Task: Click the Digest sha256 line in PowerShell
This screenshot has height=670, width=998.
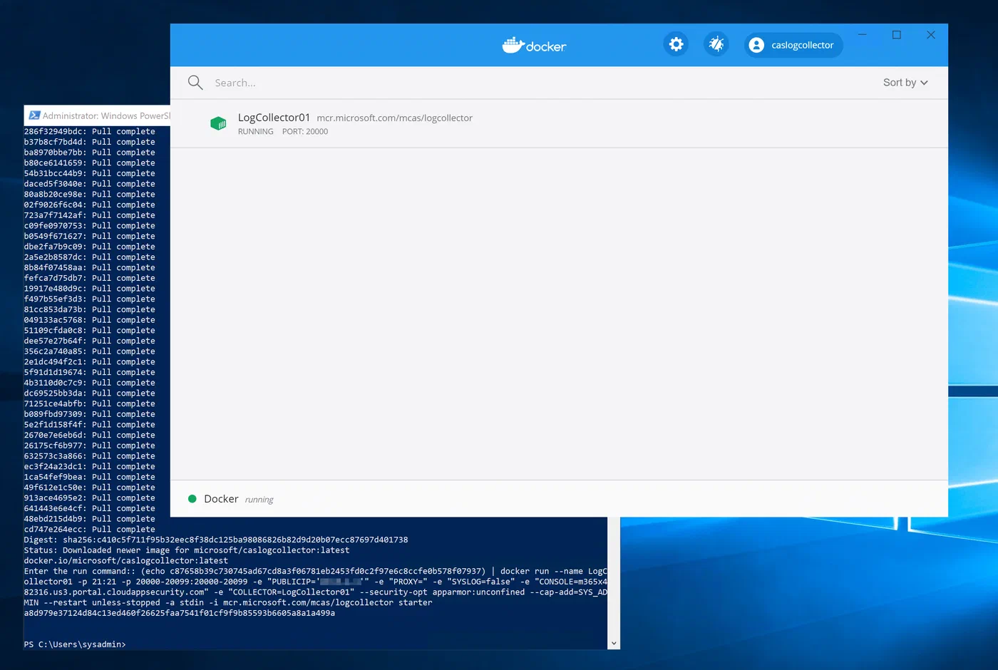Action: point(216,540)
